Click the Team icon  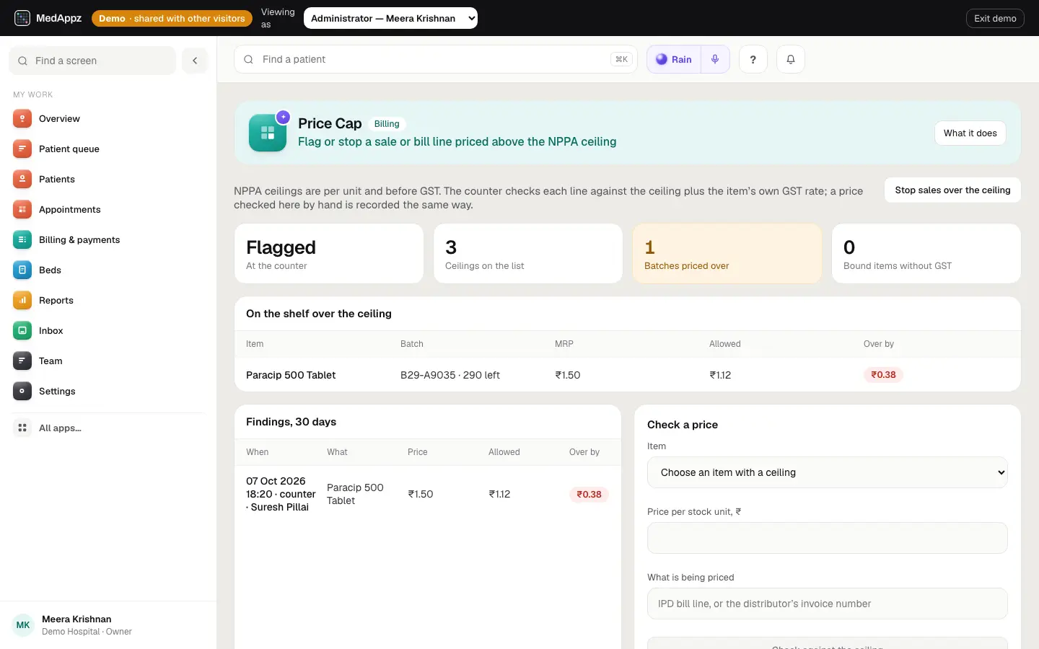(x=22, y=361)
